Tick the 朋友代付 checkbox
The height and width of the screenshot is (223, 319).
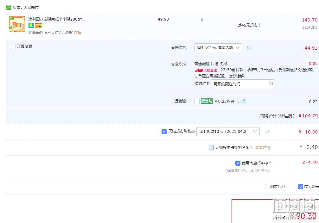[x=266, y=186]
